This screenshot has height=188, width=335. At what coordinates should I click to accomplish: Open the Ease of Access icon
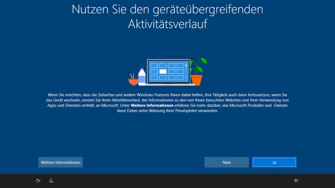point(38,180)
